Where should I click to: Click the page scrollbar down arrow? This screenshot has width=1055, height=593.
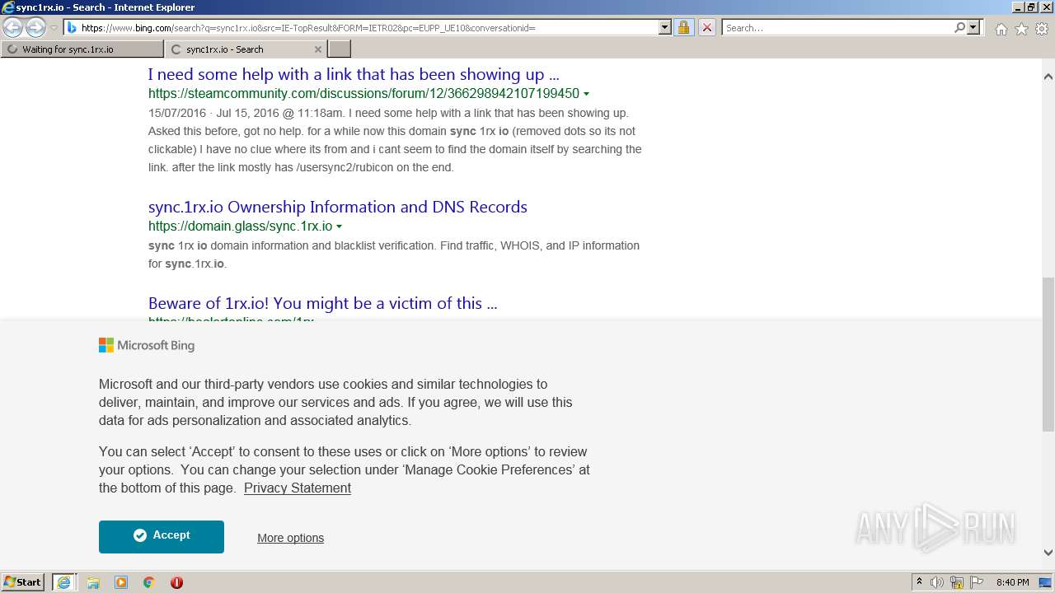click(x=1048, y=553)
